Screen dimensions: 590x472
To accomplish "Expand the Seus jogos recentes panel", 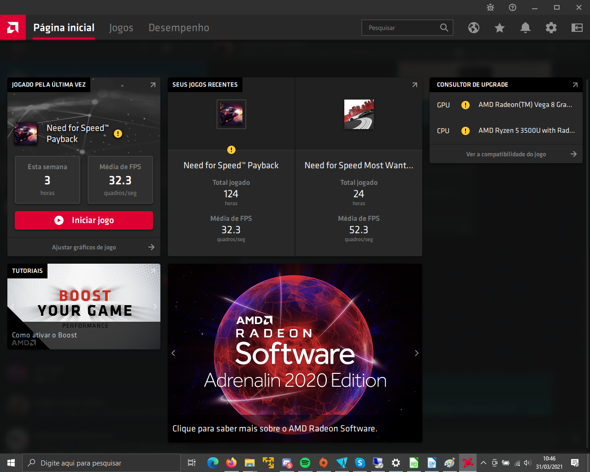I will click(x=415, y=85).
